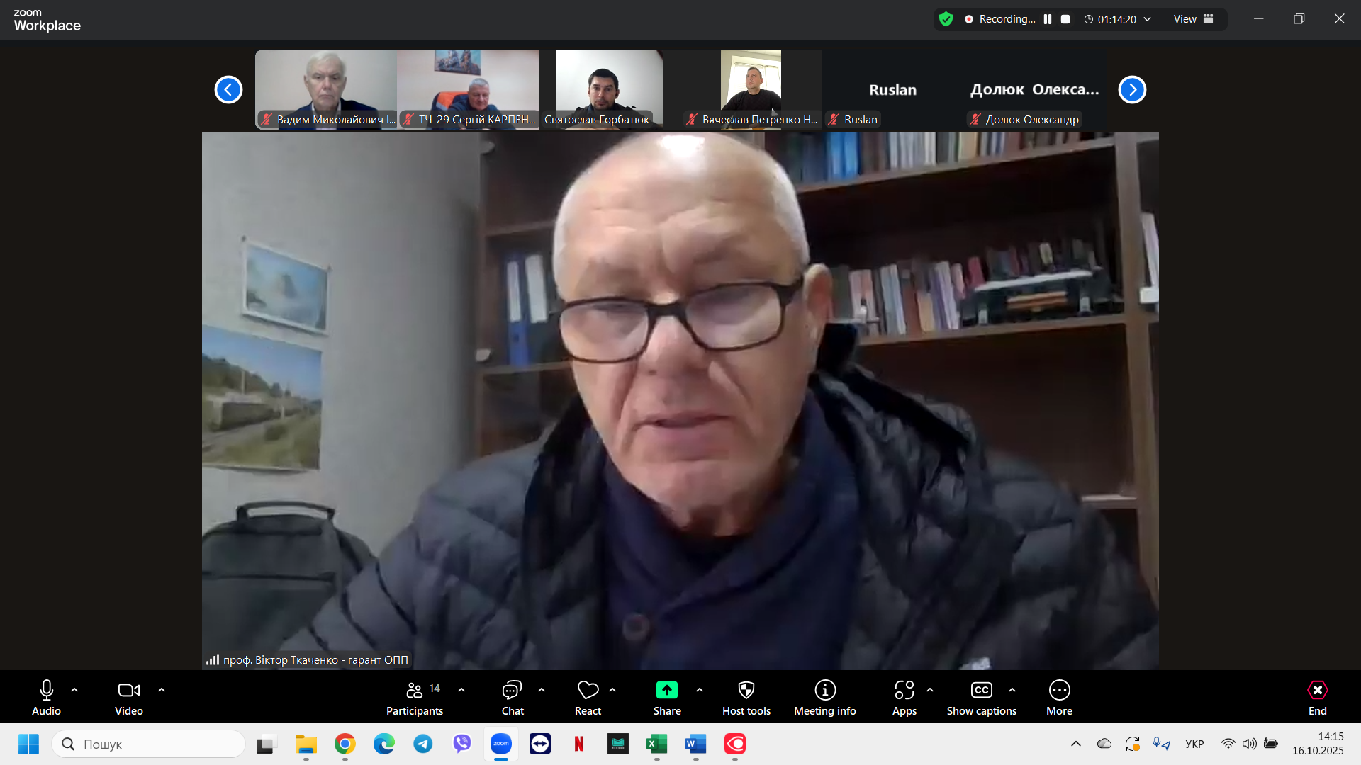
Task: Click the End meeting button
Action: [1317, 697]
